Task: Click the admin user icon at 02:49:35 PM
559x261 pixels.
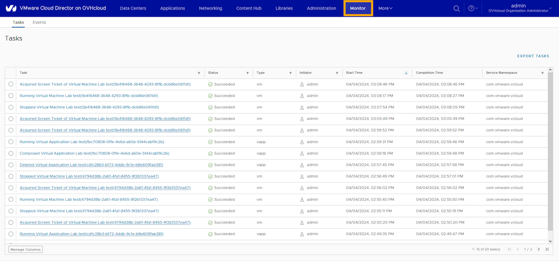Action: pyautogui.click(x=302, y=234)
